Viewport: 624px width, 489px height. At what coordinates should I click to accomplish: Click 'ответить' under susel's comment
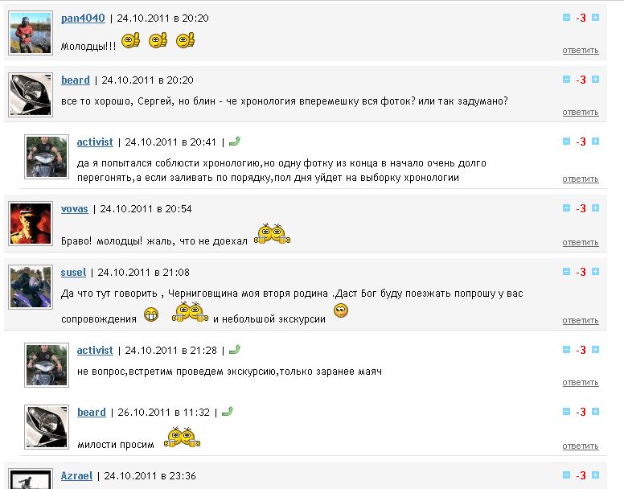pyautogui.click(x=581, y=321)
